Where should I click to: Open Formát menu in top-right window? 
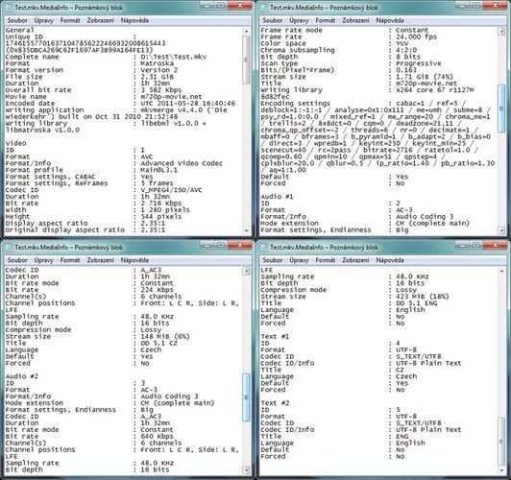[x=326, y=20]
